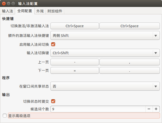Screen dimensions: 162x123
Task: Click the first Ctrl+Space hotkey button
Action: coord(75,26)
